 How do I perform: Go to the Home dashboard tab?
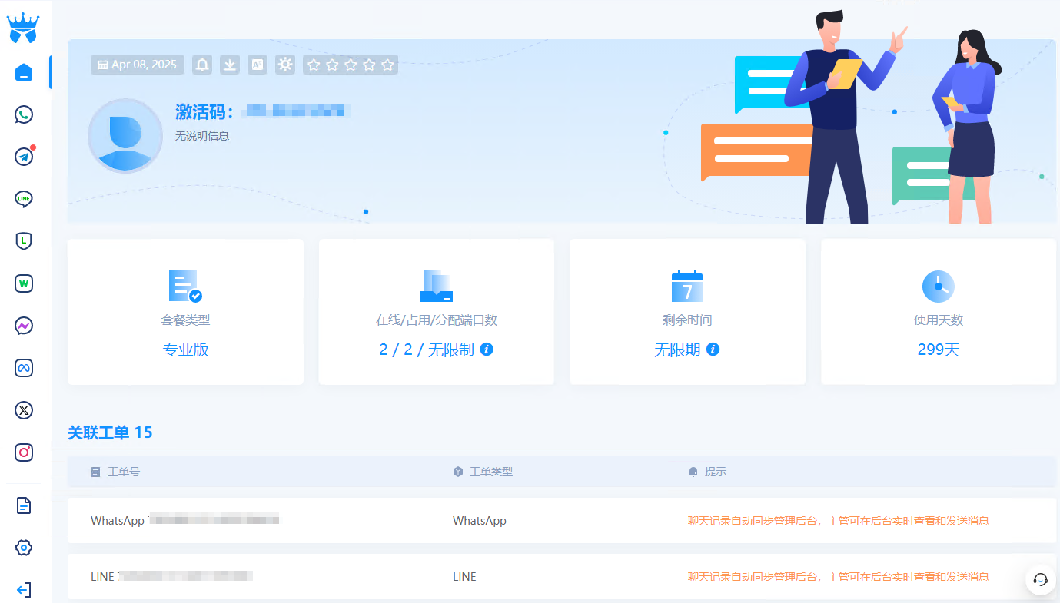(x=24, y=72)
